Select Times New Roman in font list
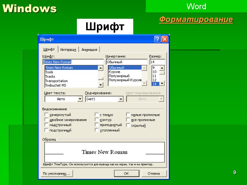 tap(71, 68)
